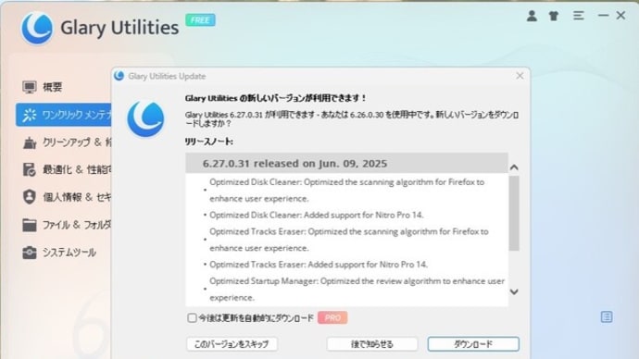The image size is (639, 359).
Task: Close the Glary Utilities Update dialog
Action: coord(520,76)
